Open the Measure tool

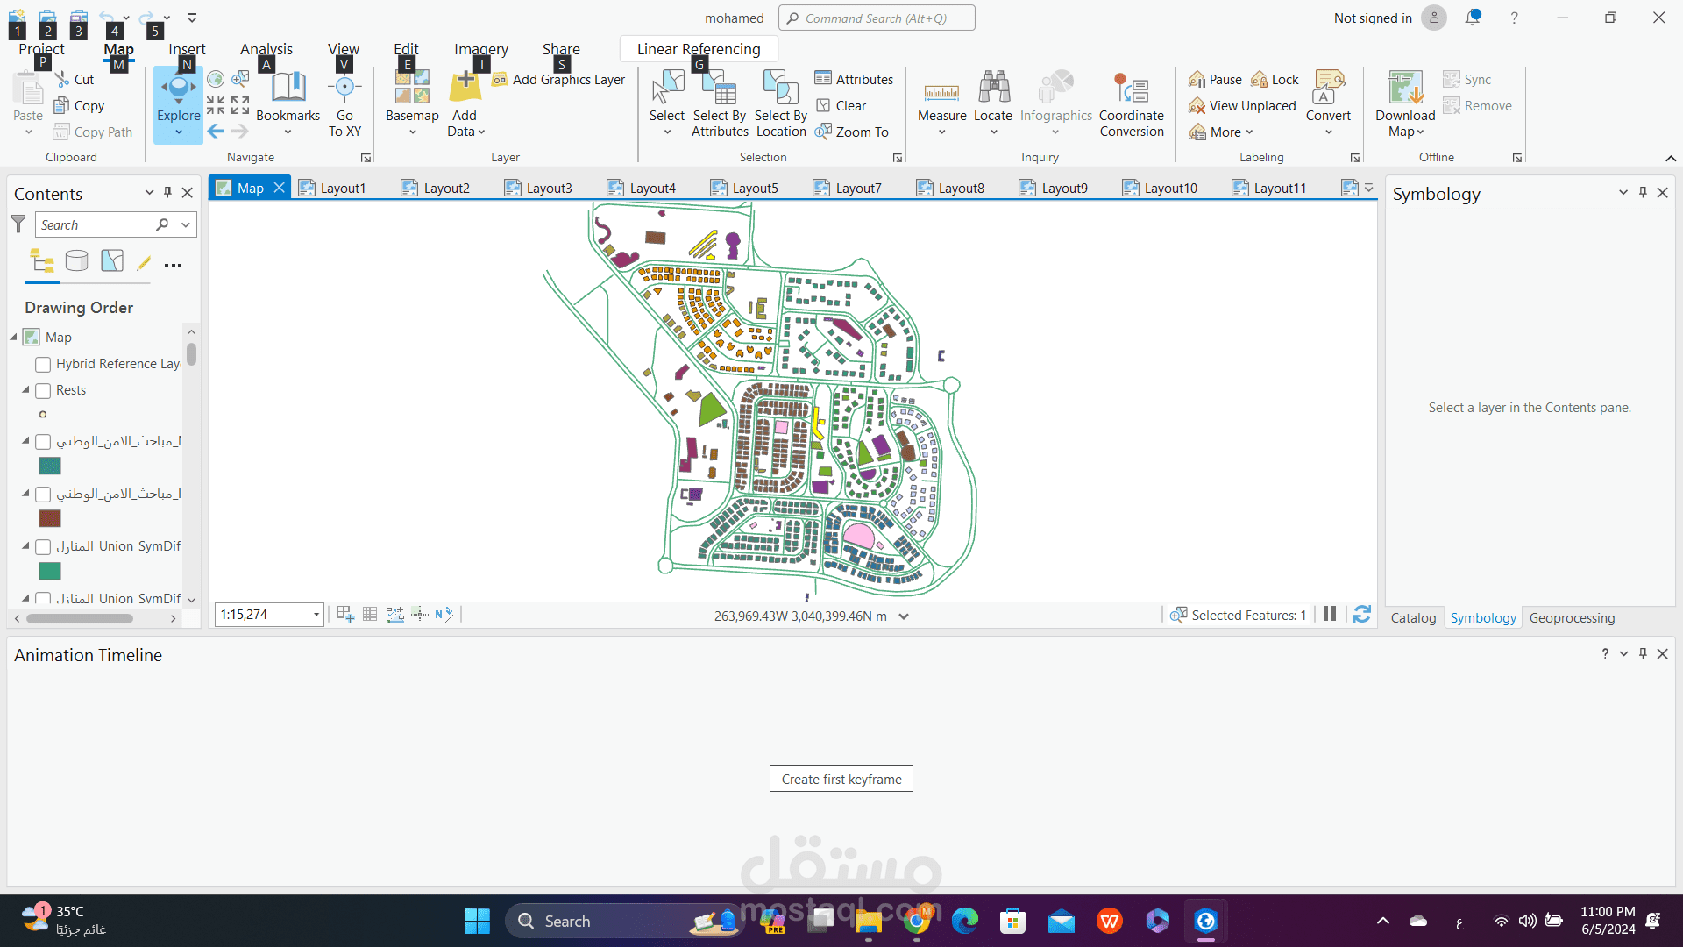pyautogui.click(x=941, y=101)
